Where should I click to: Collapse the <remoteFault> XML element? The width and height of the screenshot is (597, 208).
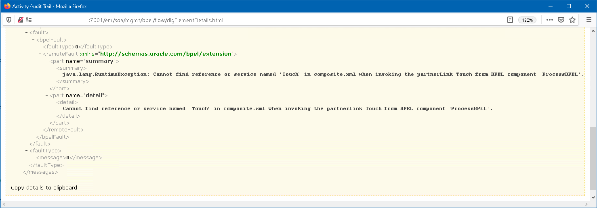tap(40, 54)
